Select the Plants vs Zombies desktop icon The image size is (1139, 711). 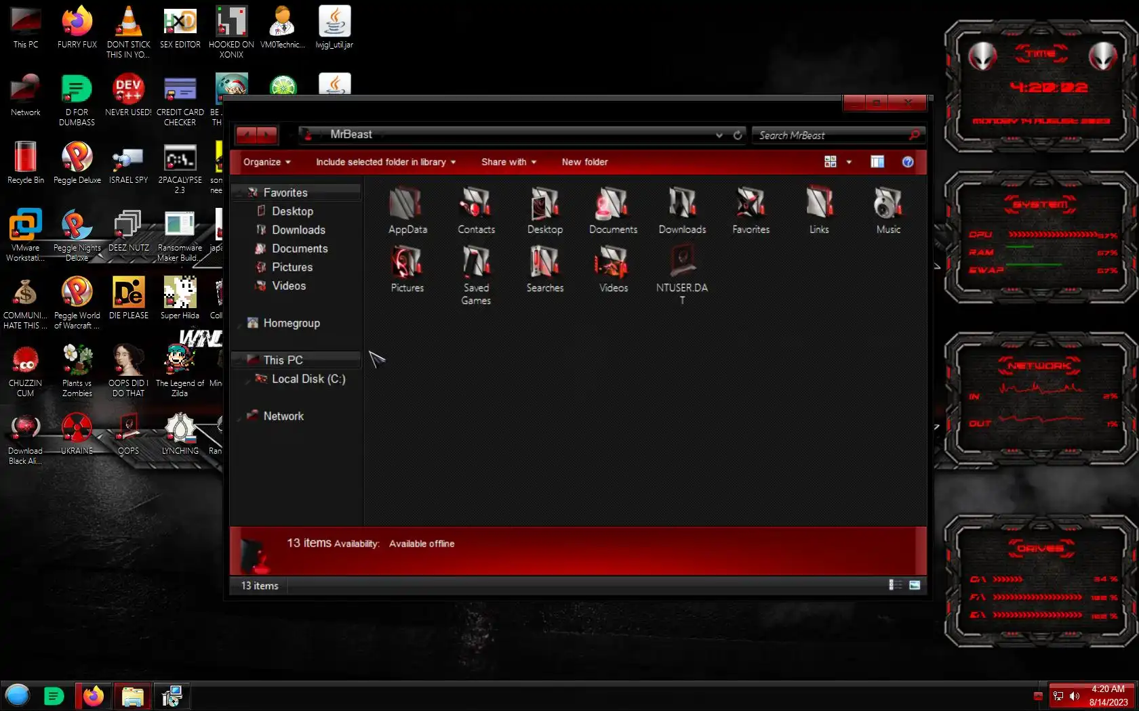tap(77, 370)
